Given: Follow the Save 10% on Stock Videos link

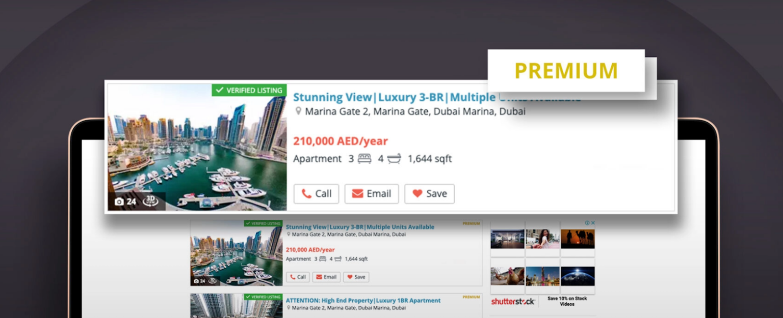Looking at the screenshot, I should coord(567,300).
